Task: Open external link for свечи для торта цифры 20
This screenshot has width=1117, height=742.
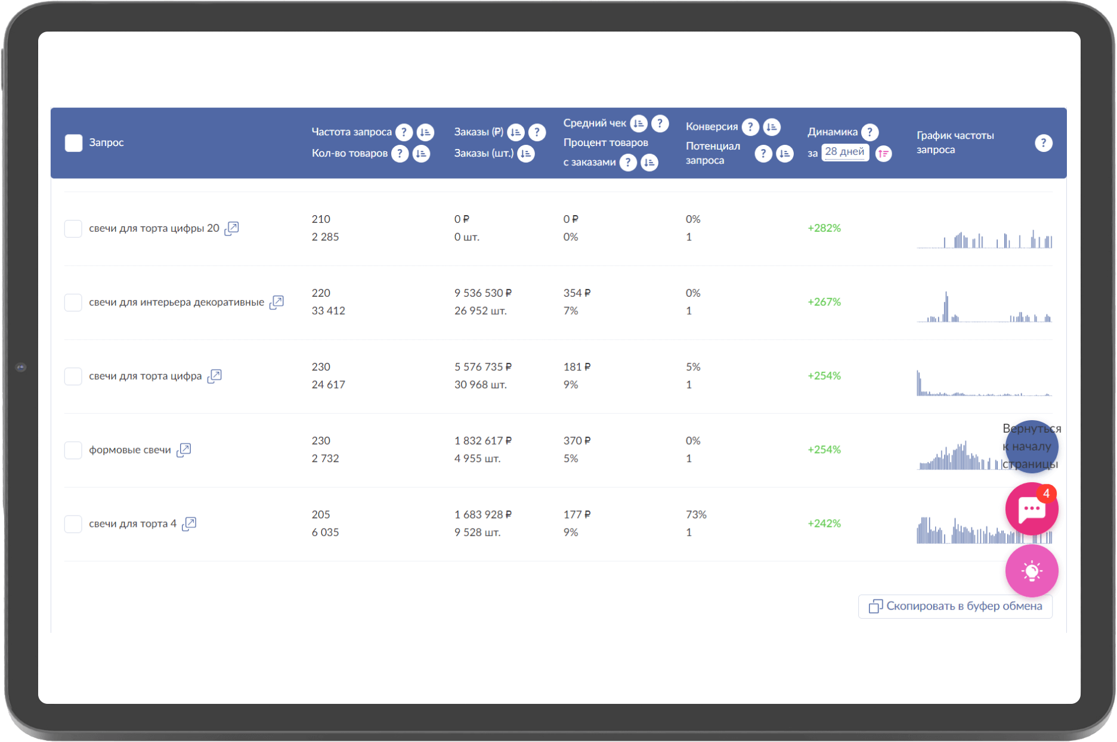Action: coord(231,228)
